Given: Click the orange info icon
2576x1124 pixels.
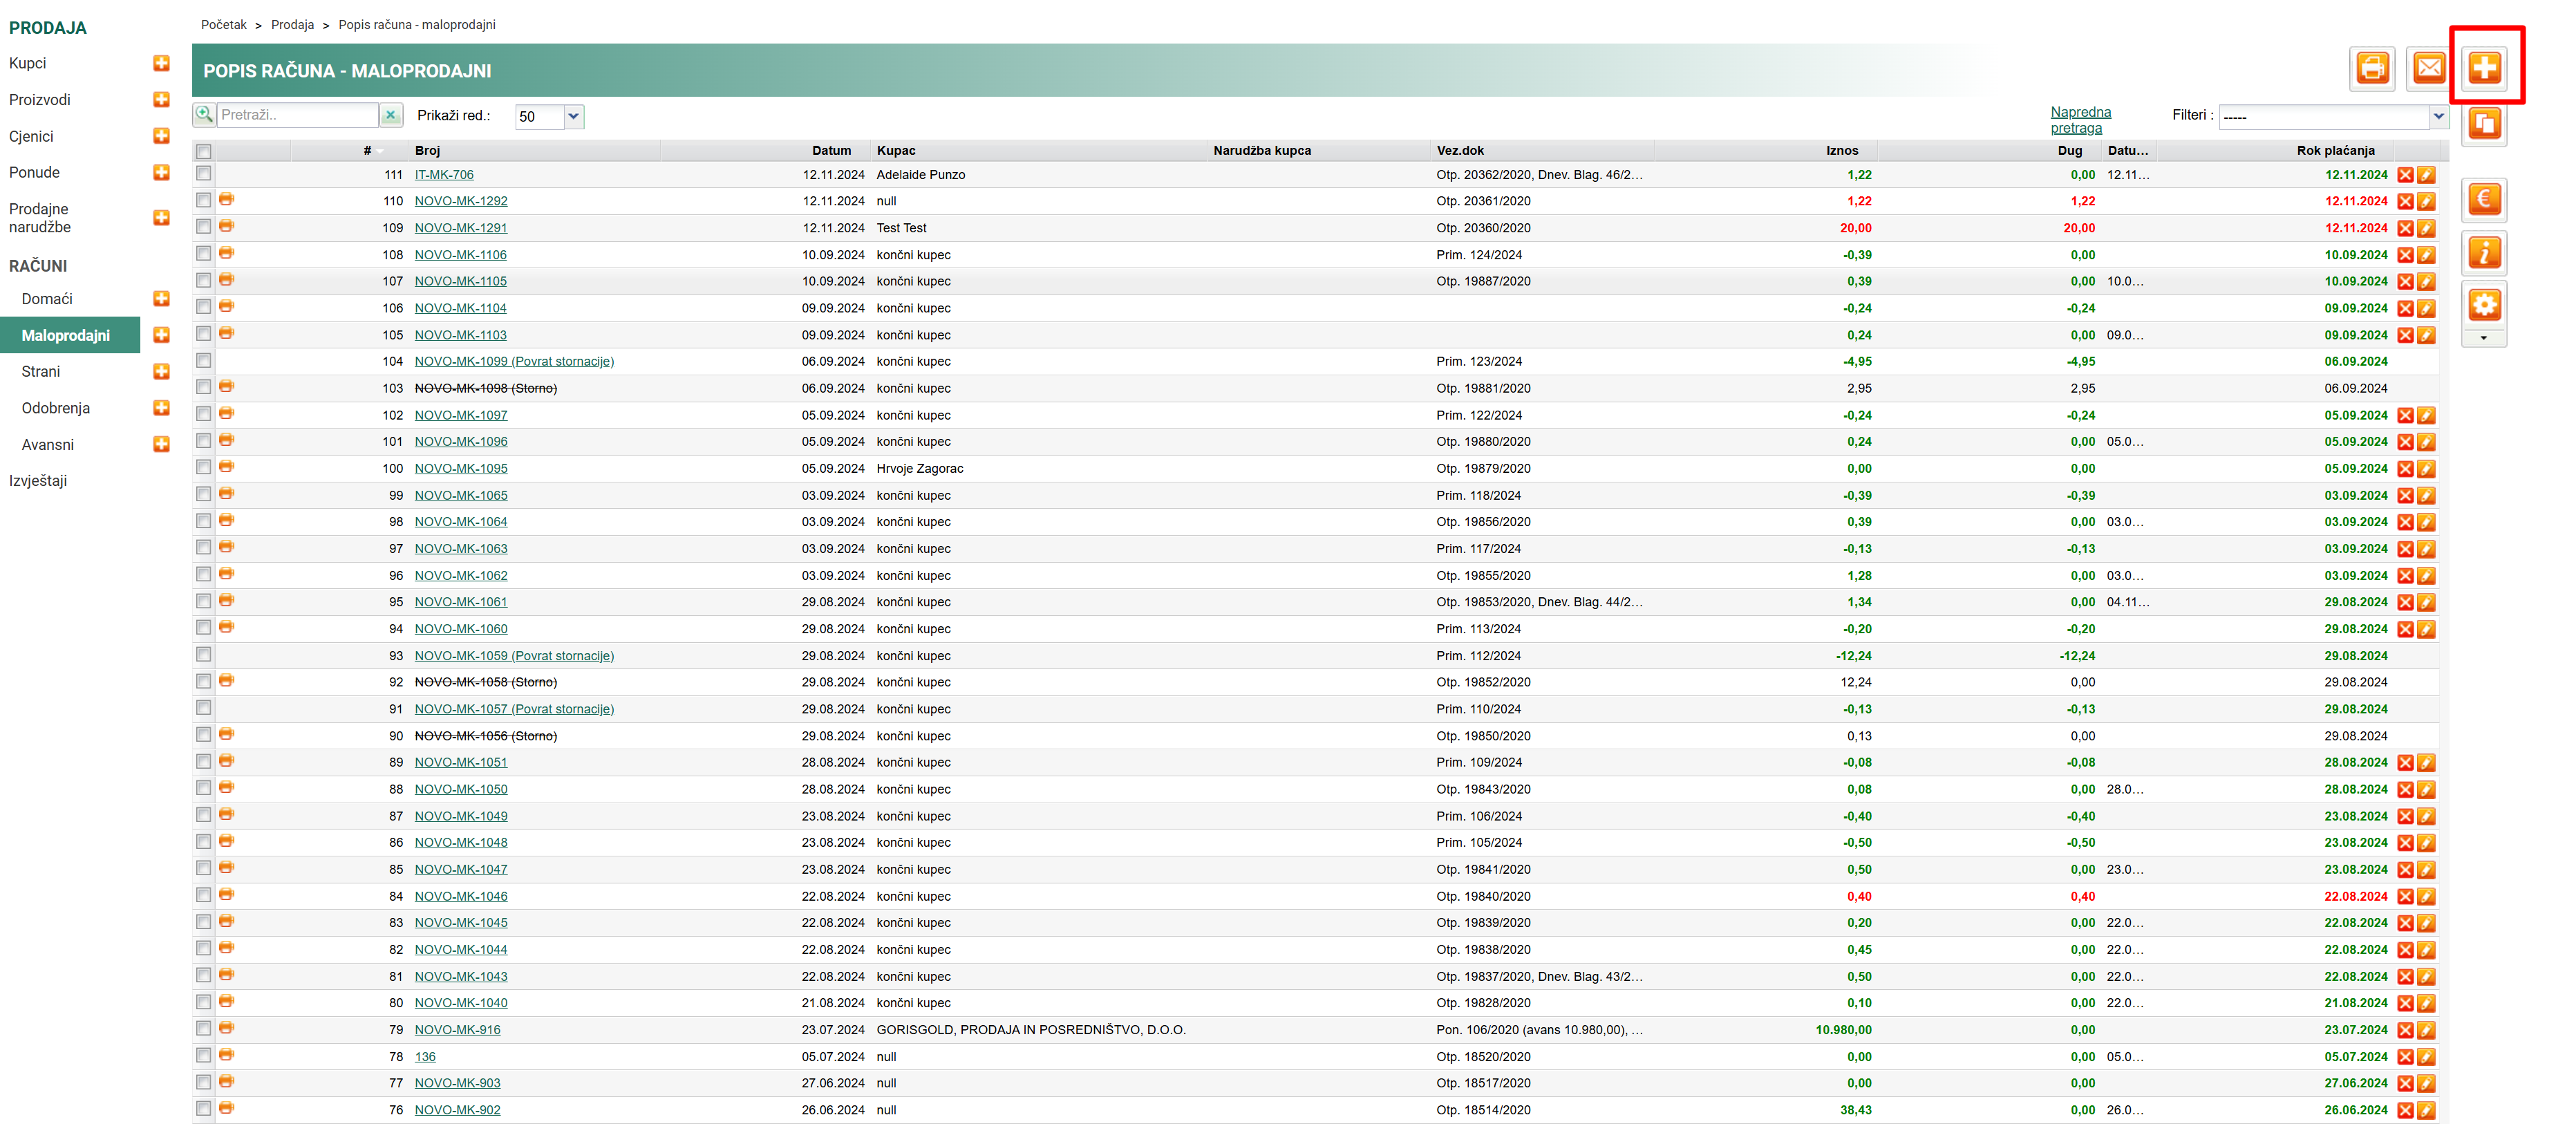Looking at the screenshot, I should [x=2484, y=252].
